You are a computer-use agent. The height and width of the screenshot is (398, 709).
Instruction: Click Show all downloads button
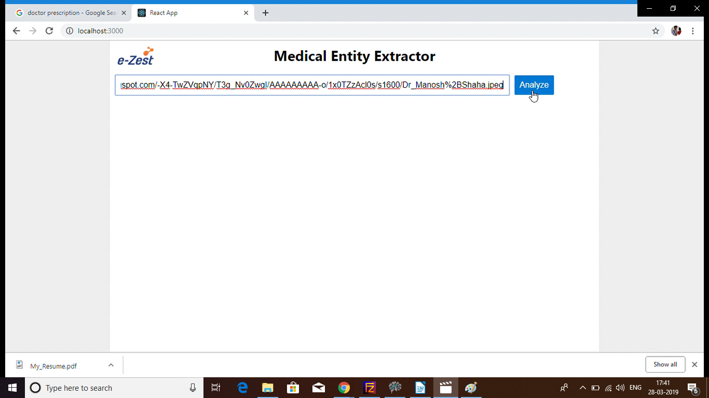(665, 364)
